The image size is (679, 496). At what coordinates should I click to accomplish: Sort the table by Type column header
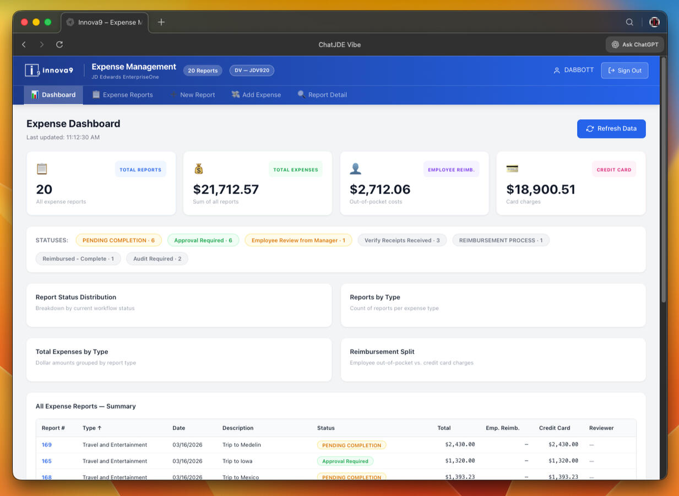click(92, 428)
